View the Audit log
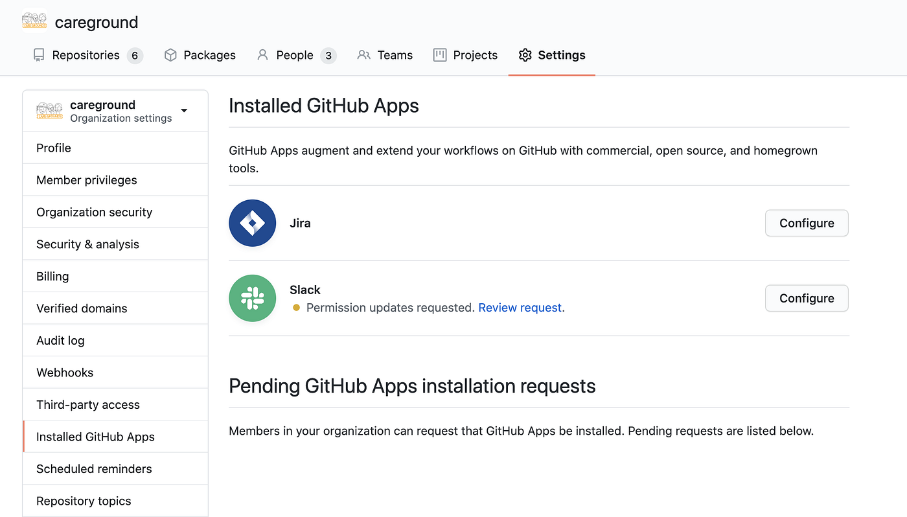This screenshot has height=517, width=907. click(115, 340)
